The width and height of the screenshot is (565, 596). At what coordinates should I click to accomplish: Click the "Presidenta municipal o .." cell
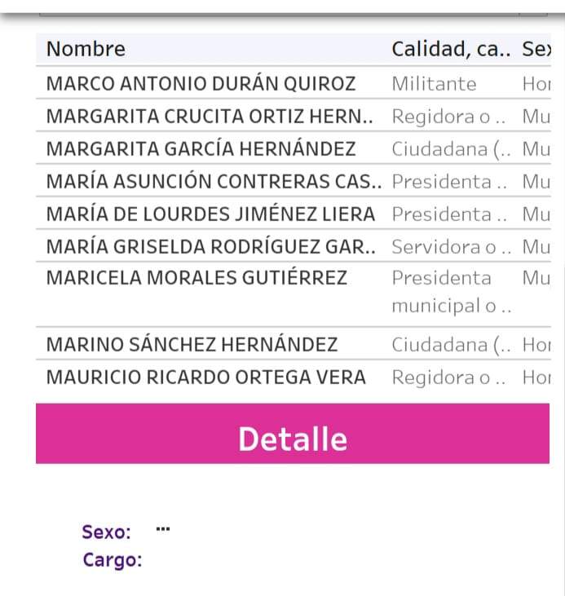pyautogui.click(x=451, y=292)
